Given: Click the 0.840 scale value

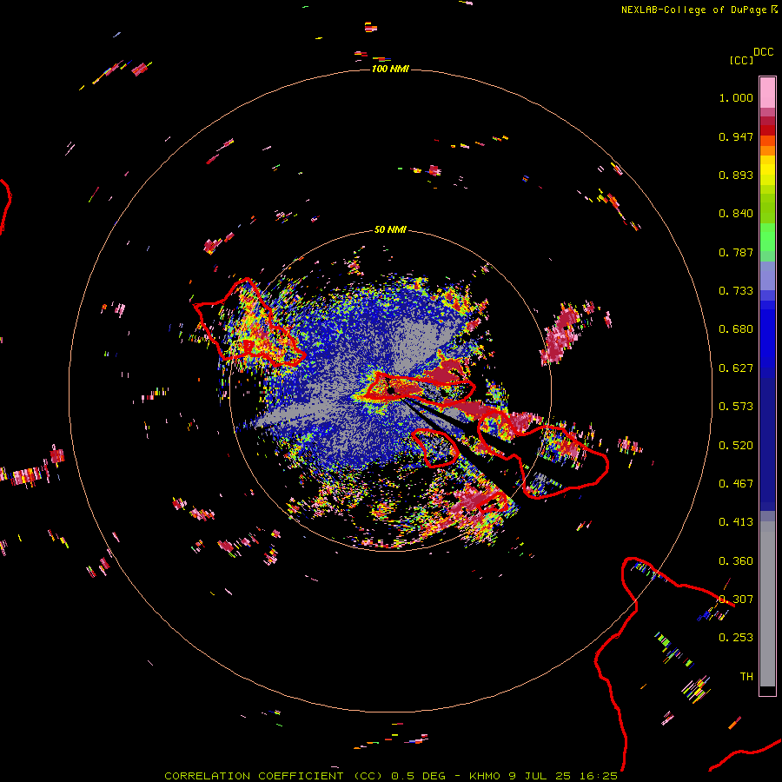Looking at the screenshot, I should pyautogui.click(x=736, y=214).
